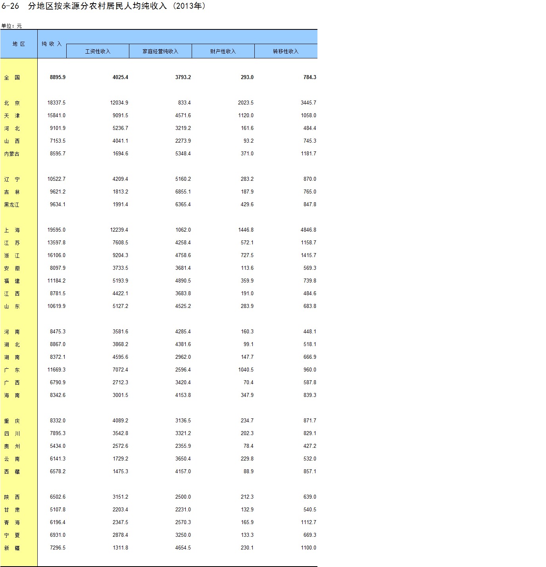Screen dimensions: 546x567
Task: Click Shanghai's property income 1446.8
Action: tap(246, 230)
